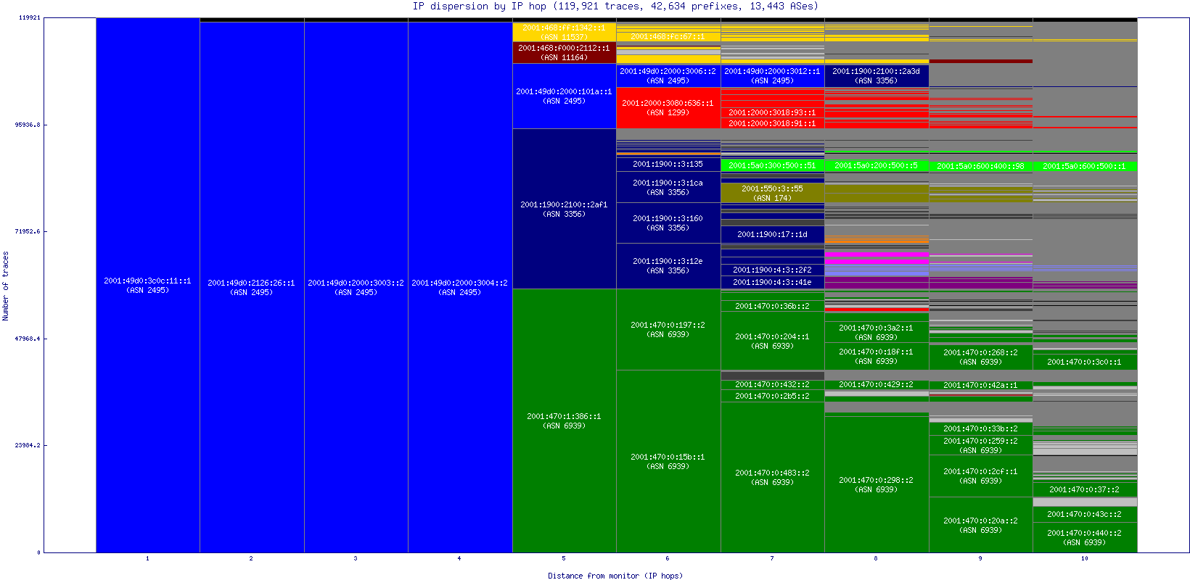Click block 2001:1900:4:3::2f2

tap(773, 270)
